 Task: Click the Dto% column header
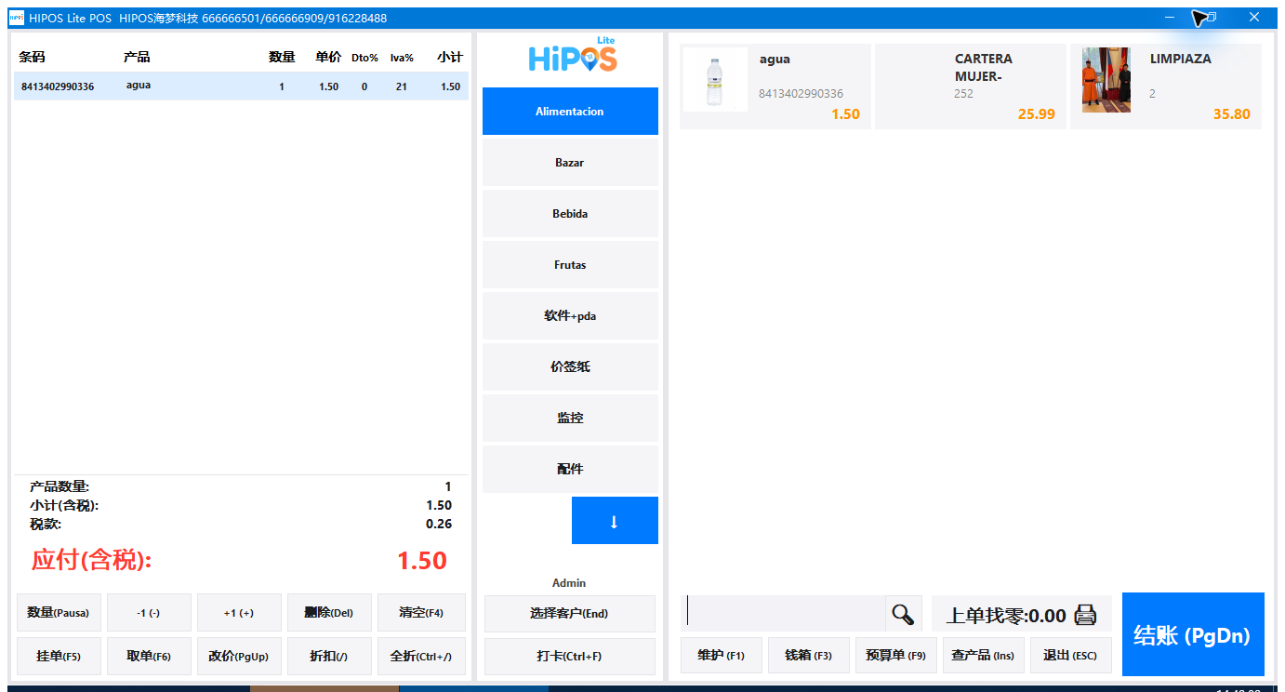pyautogui.click(x=364, y=58)
